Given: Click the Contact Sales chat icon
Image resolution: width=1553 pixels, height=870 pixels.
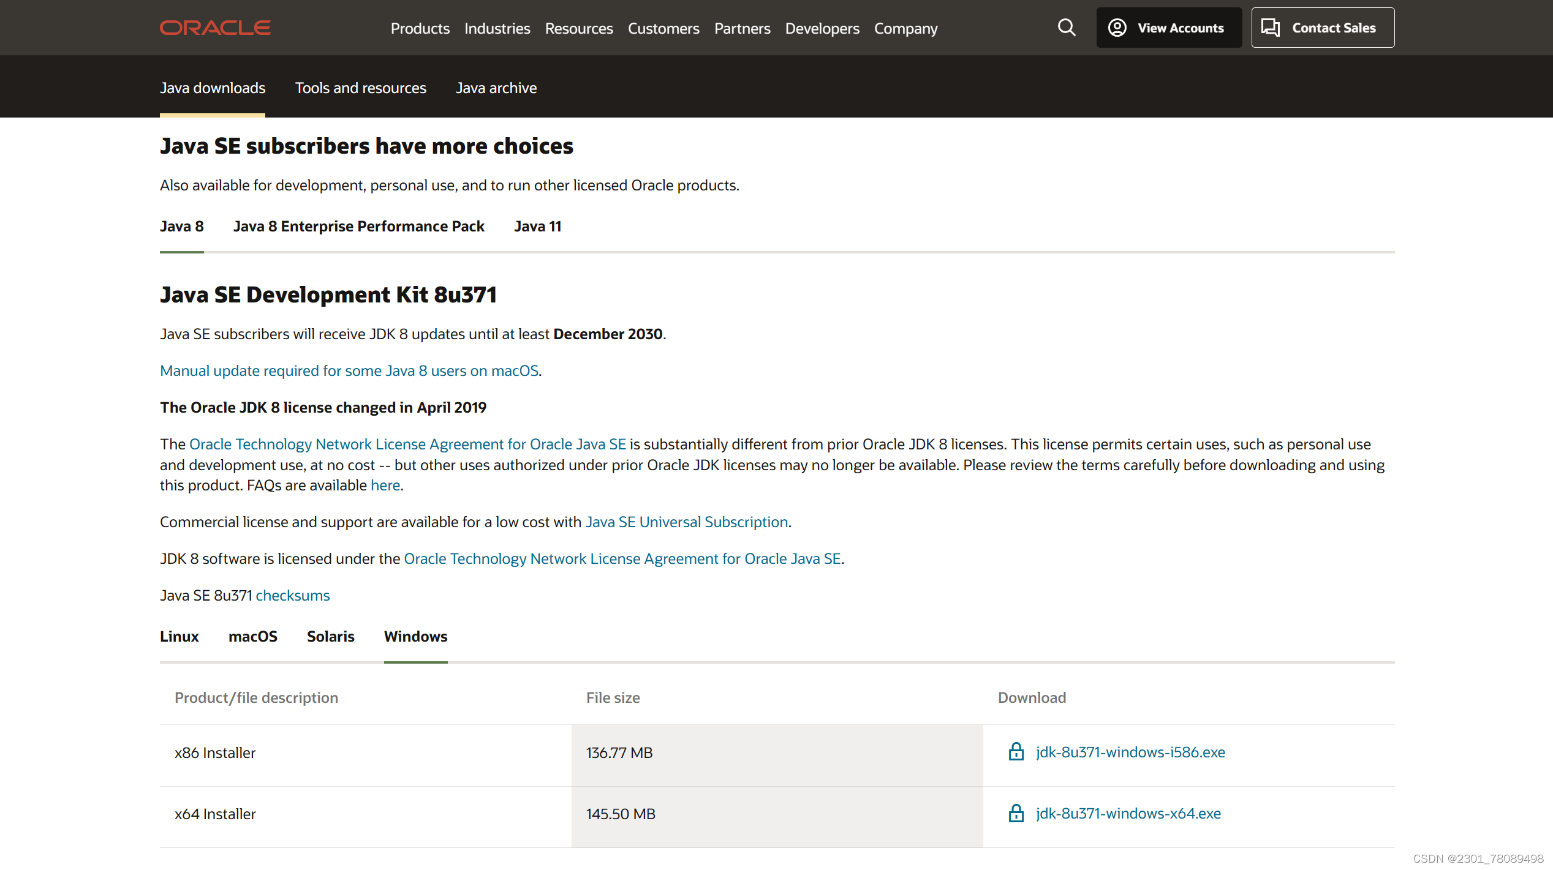Looking at the screenshot, I should 1271,28.
